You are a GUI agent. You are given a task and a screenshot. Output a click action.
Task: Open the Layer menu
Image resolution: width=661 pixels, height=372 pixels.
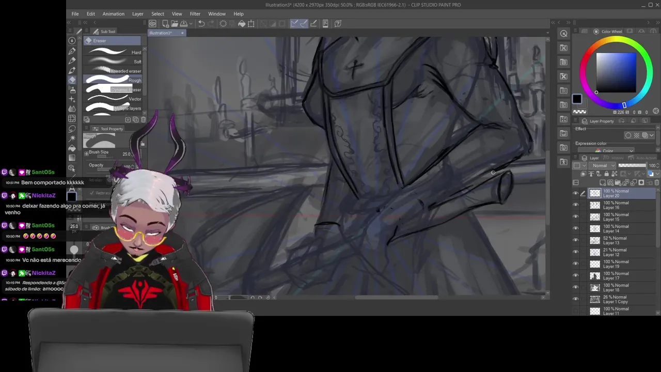pyautogui.click(x=137, y=14)
